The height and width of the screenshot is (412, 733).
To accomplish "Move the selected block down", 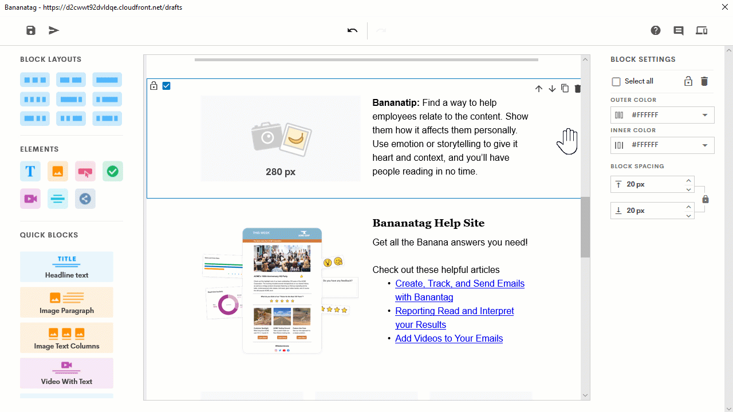I will pyautogui.click(x=552, y=89).
